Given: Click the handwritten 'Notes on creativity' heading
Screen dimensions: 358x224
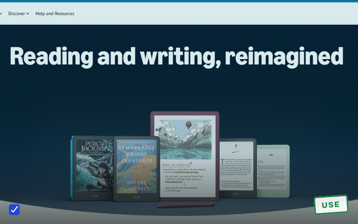Looking at the screenshot, I should coord(176,164).
